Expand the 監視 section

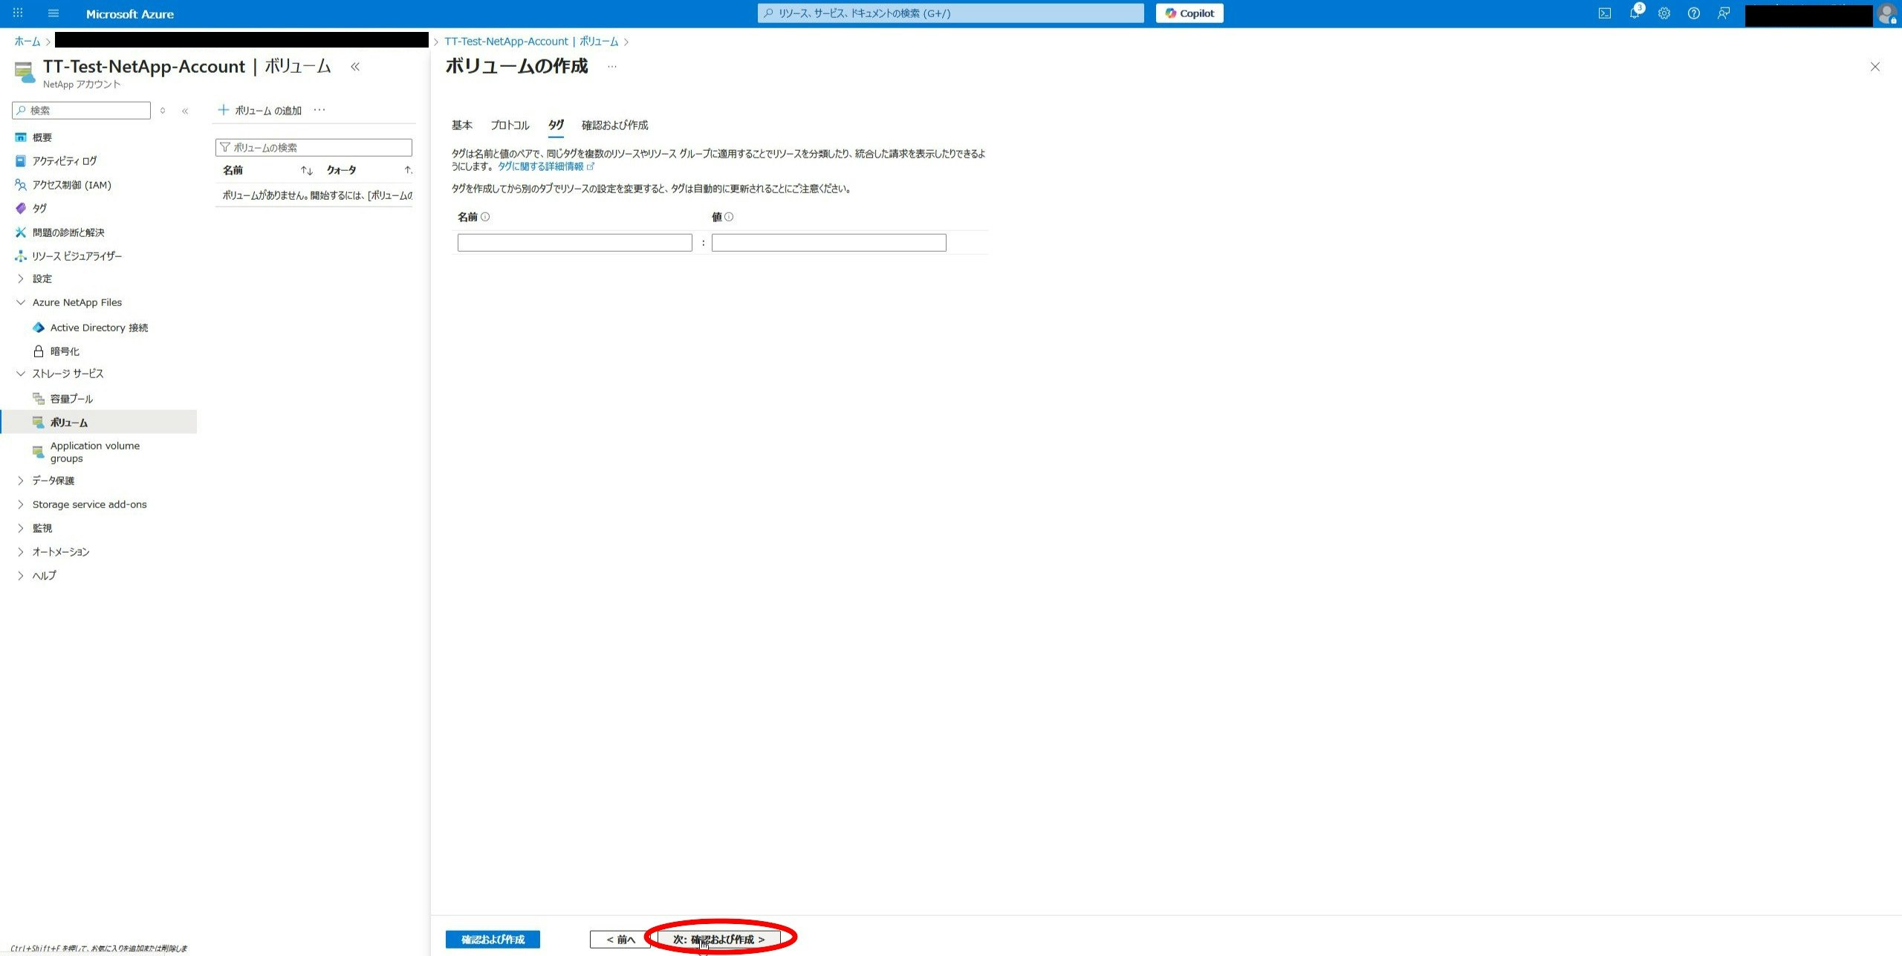point(42,528)
